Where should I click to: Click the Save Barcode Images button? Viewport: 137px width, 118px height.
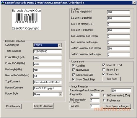[x=117, y=106]
